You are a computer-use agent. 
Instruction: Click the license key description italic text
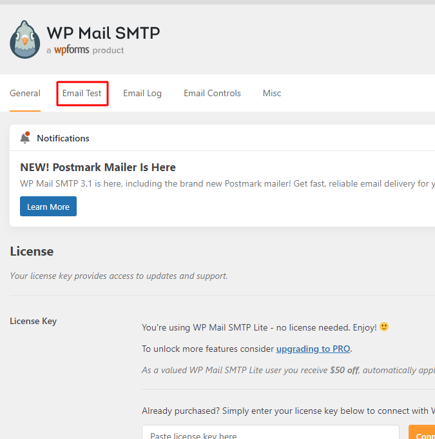tap(119, 276)
